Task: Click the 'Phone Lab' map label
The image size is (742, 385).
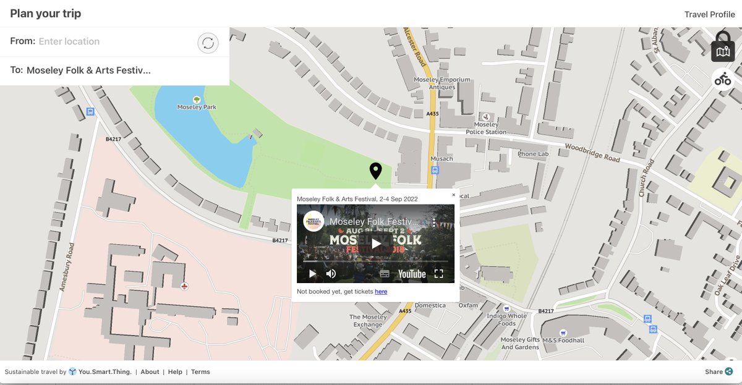Action: [x=533, y=154]
